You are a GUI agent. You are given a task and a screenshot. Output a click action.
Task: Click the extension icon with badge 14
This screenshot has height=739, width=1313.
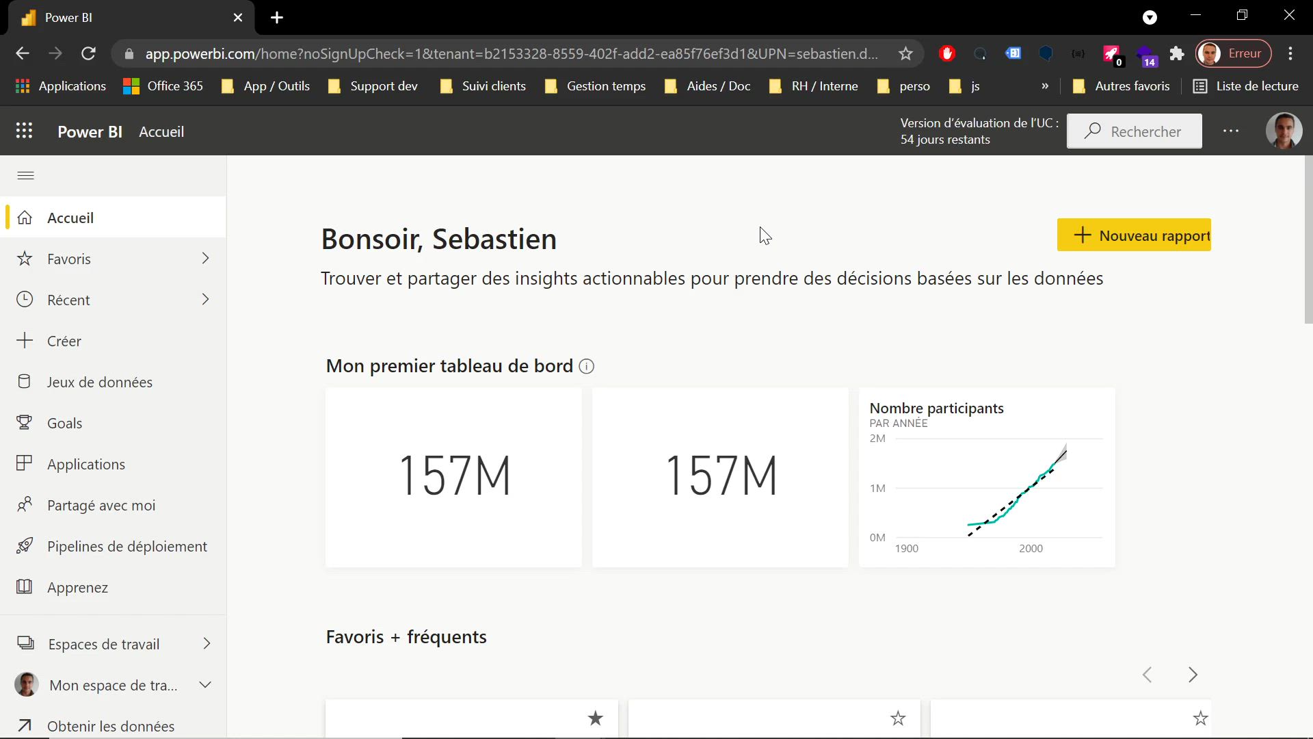pos(1145,55)
